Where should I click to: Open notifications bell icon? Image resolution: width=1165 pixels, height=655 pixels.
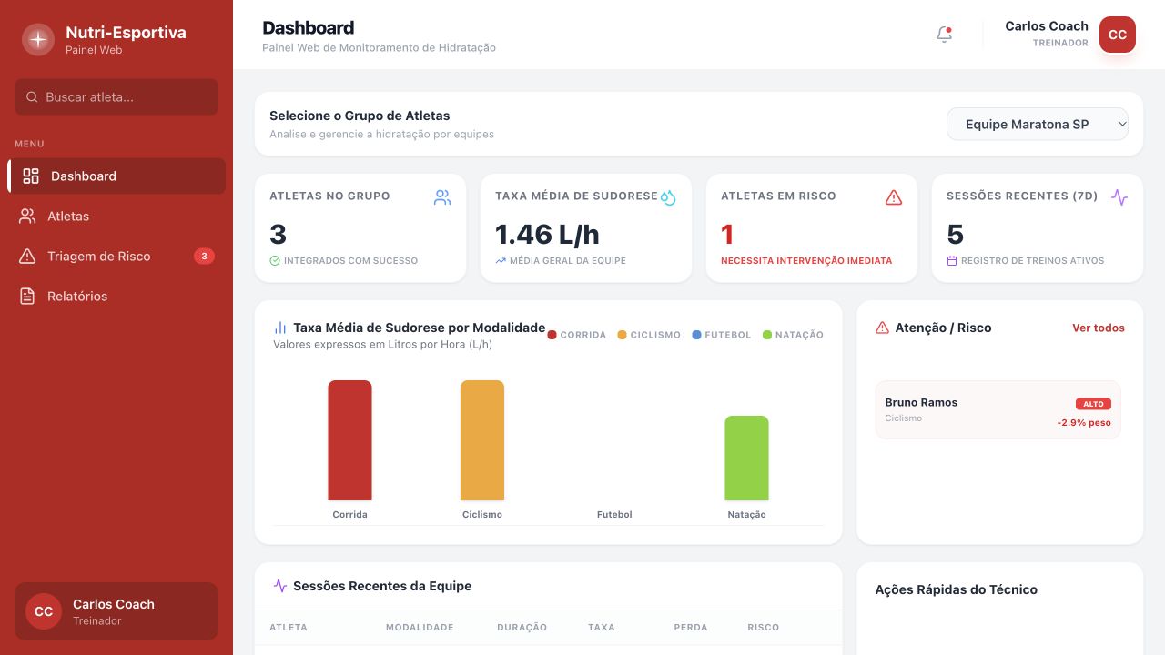pyautogui.click(x=945, y=35)
